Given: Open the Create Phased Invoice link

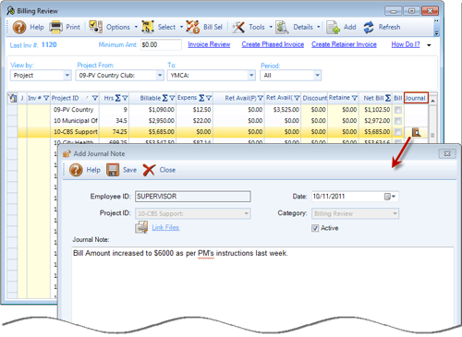Looking at the screenshot, I should 273,44.
